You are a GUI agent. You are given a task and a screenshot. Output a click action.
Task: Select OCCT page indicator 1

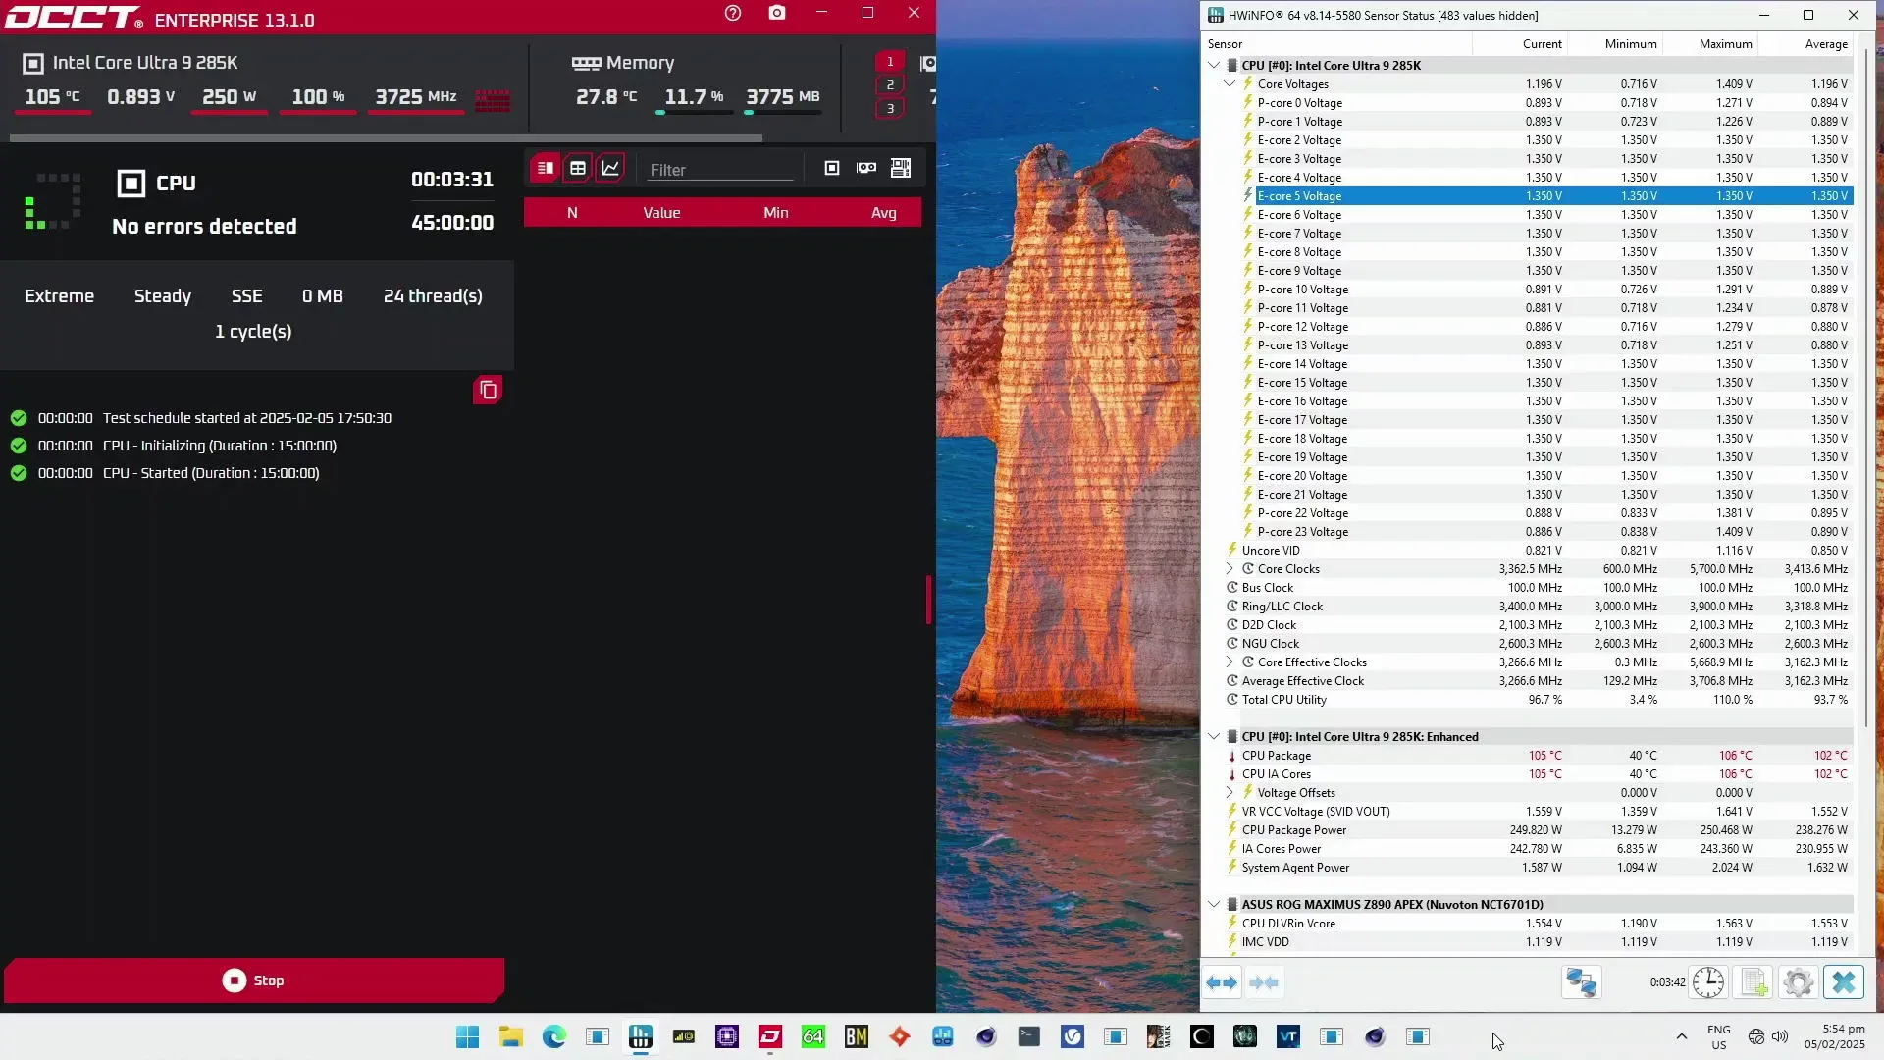(890, 61)
